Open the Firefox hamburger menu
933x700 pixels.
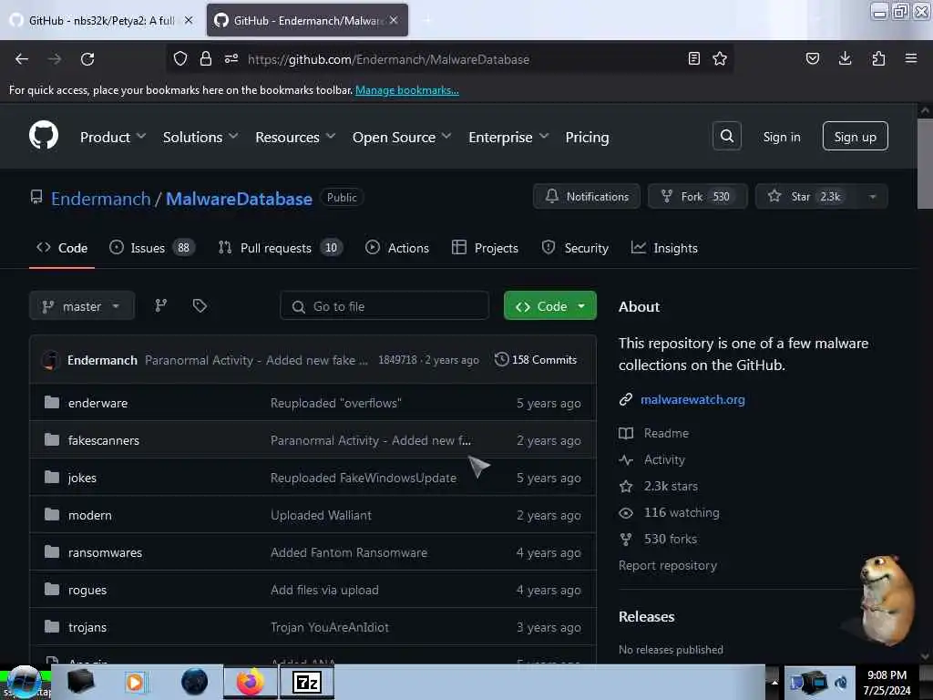[x=911, y=58]
